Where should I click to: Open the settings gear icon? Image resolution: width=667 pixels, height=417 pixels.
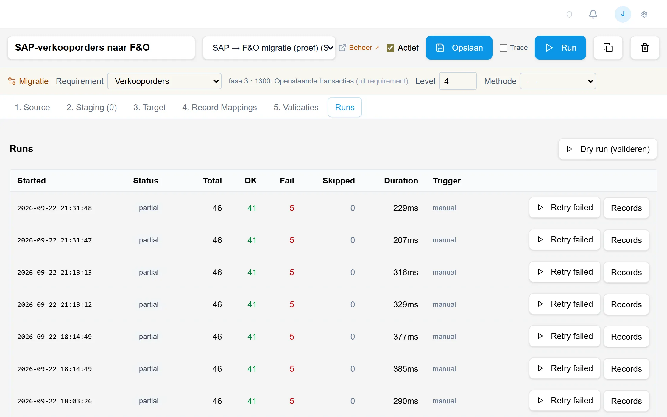pyautogui.click(x=644, y=14)
